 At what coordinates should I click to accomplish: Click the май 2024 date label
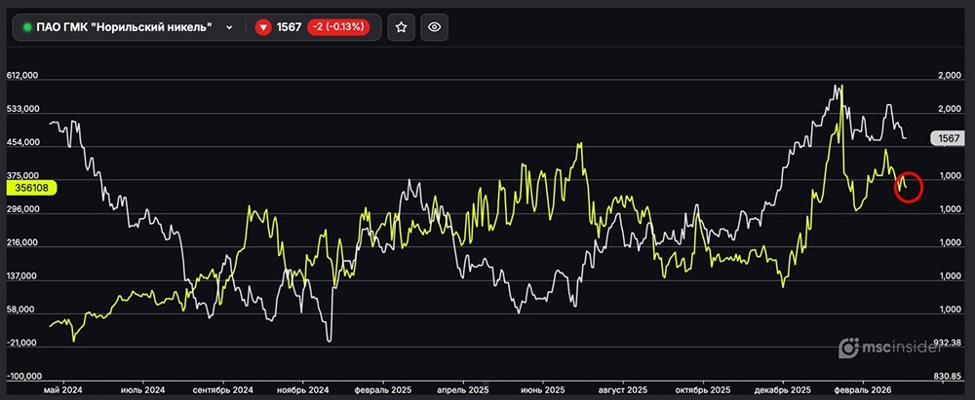[x=64, y=390]
